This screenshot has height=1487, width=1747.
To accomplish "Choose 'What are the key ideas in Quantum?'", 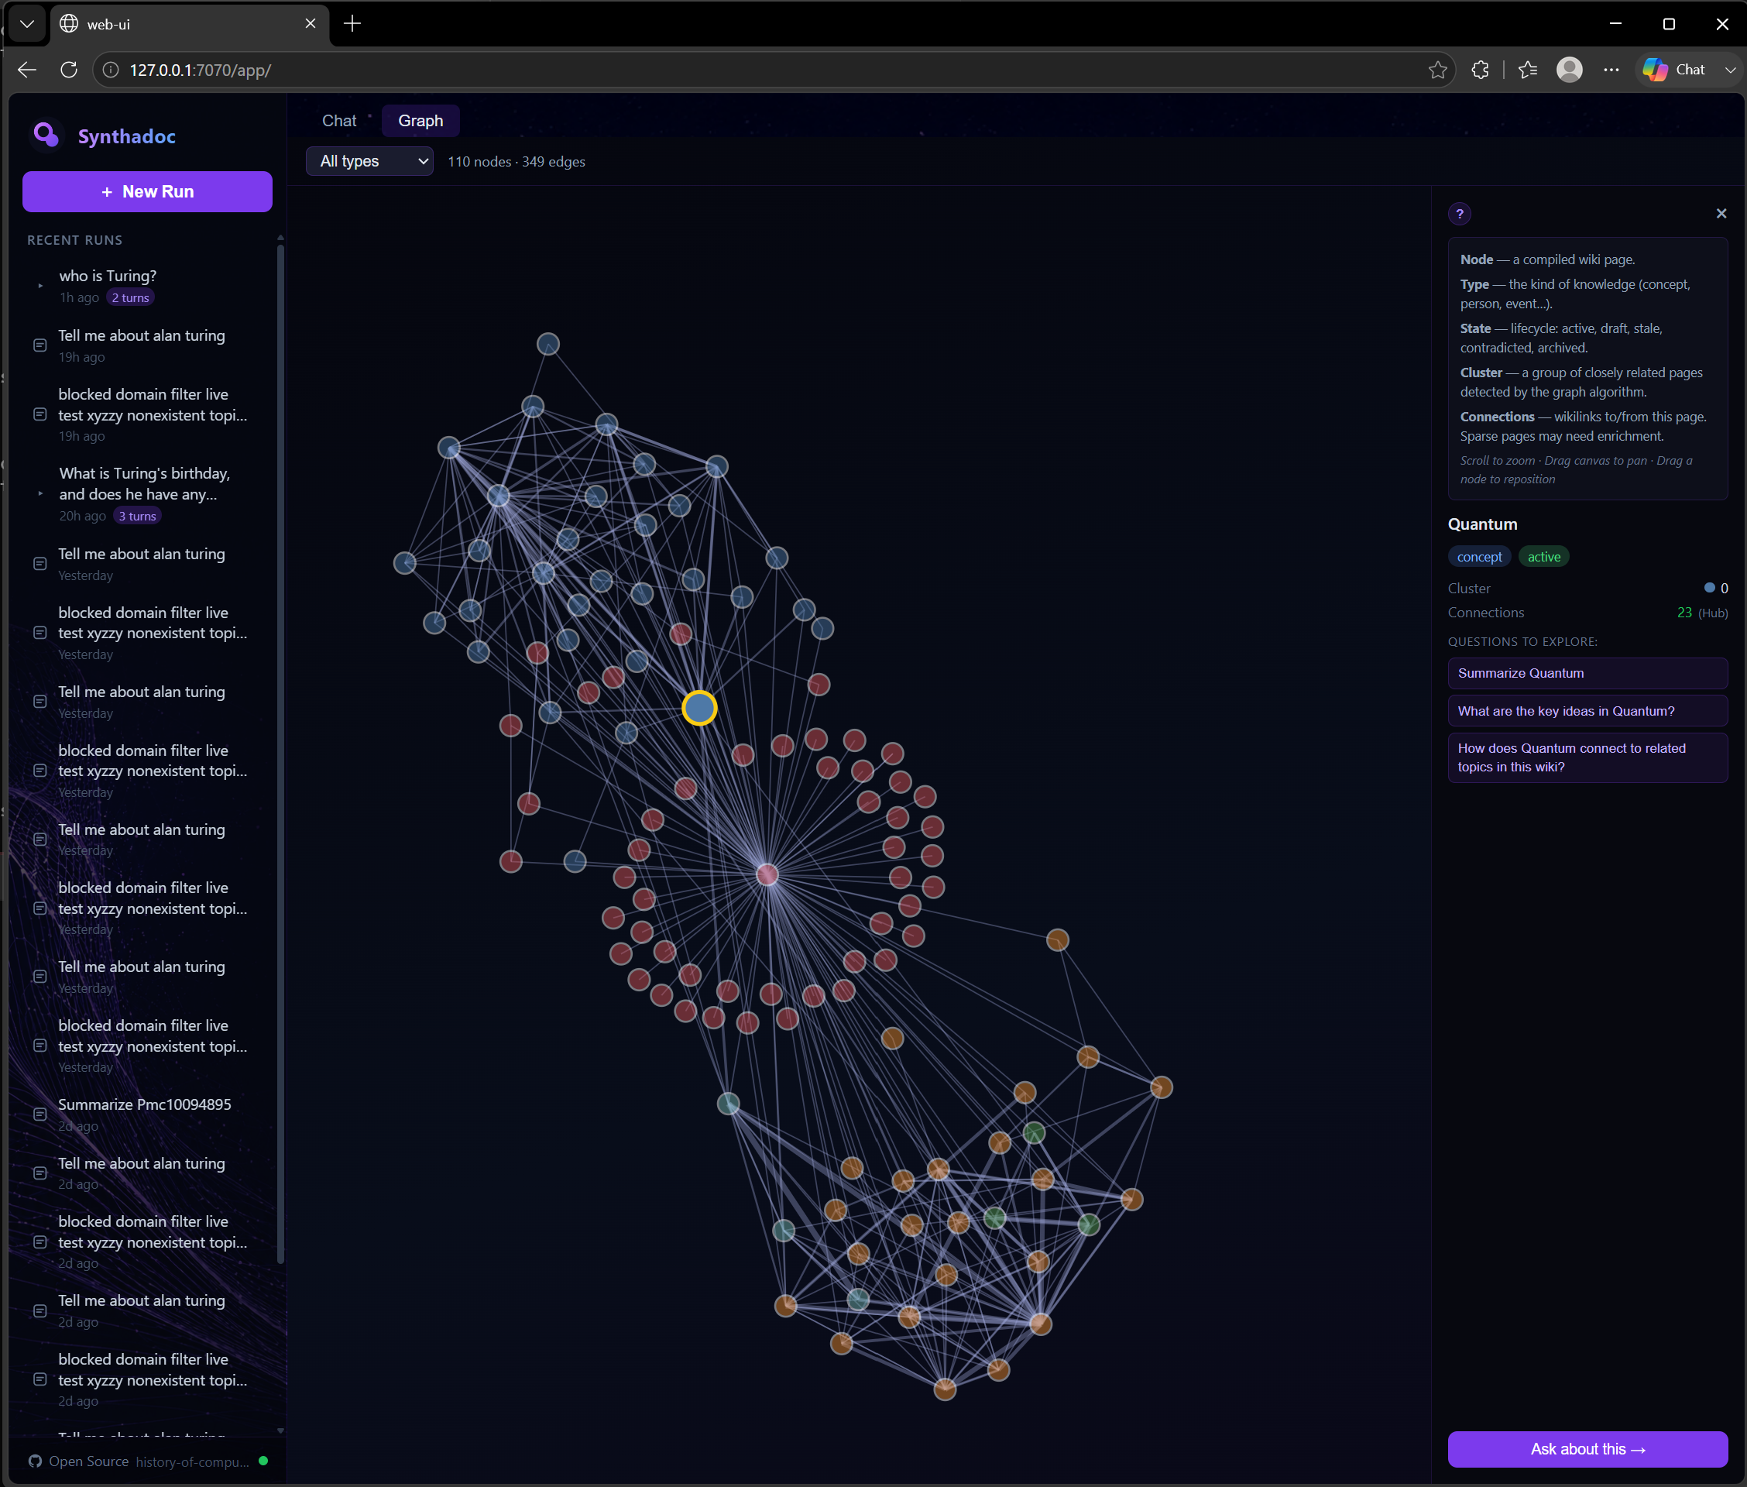I will pyautogui.click(x=1587, y=711).
